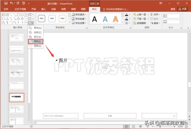191x129 pixels.
Task: Select the down arrow shape in shapes gallery
Action: tap(22, 19)
